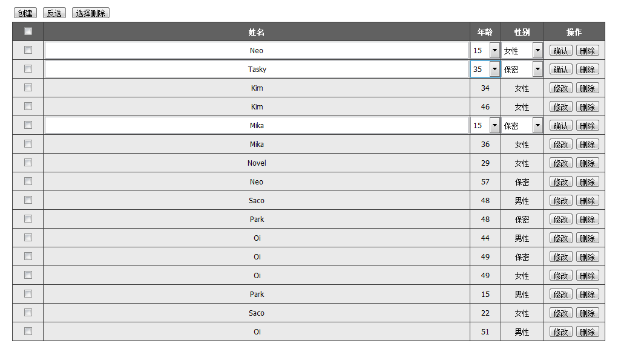Click 删除 for Park aged 15
Image resolution: width=621 pixels, height=355 pixels.
587,295
